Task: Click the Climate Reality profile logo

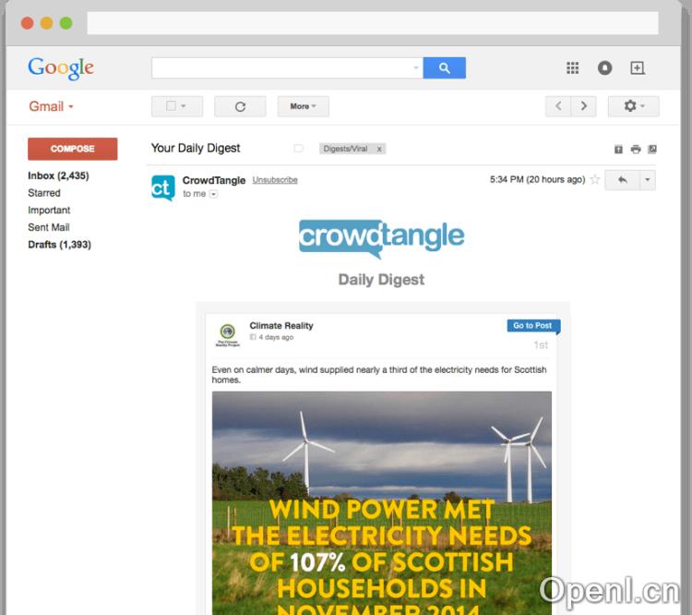Action: pyautogui.click(x=227, y=335)
